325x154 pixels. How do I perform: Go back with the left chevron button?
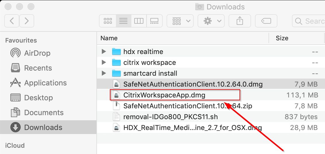(x=12, y=21)
